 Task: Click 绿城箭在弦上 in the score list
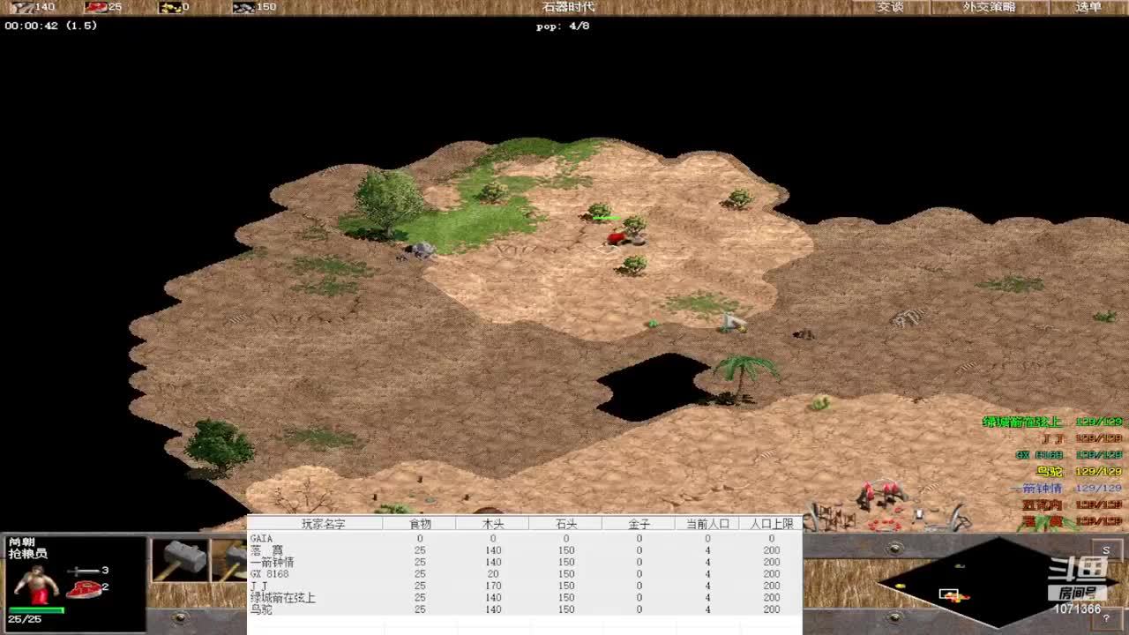[1022, 422]
